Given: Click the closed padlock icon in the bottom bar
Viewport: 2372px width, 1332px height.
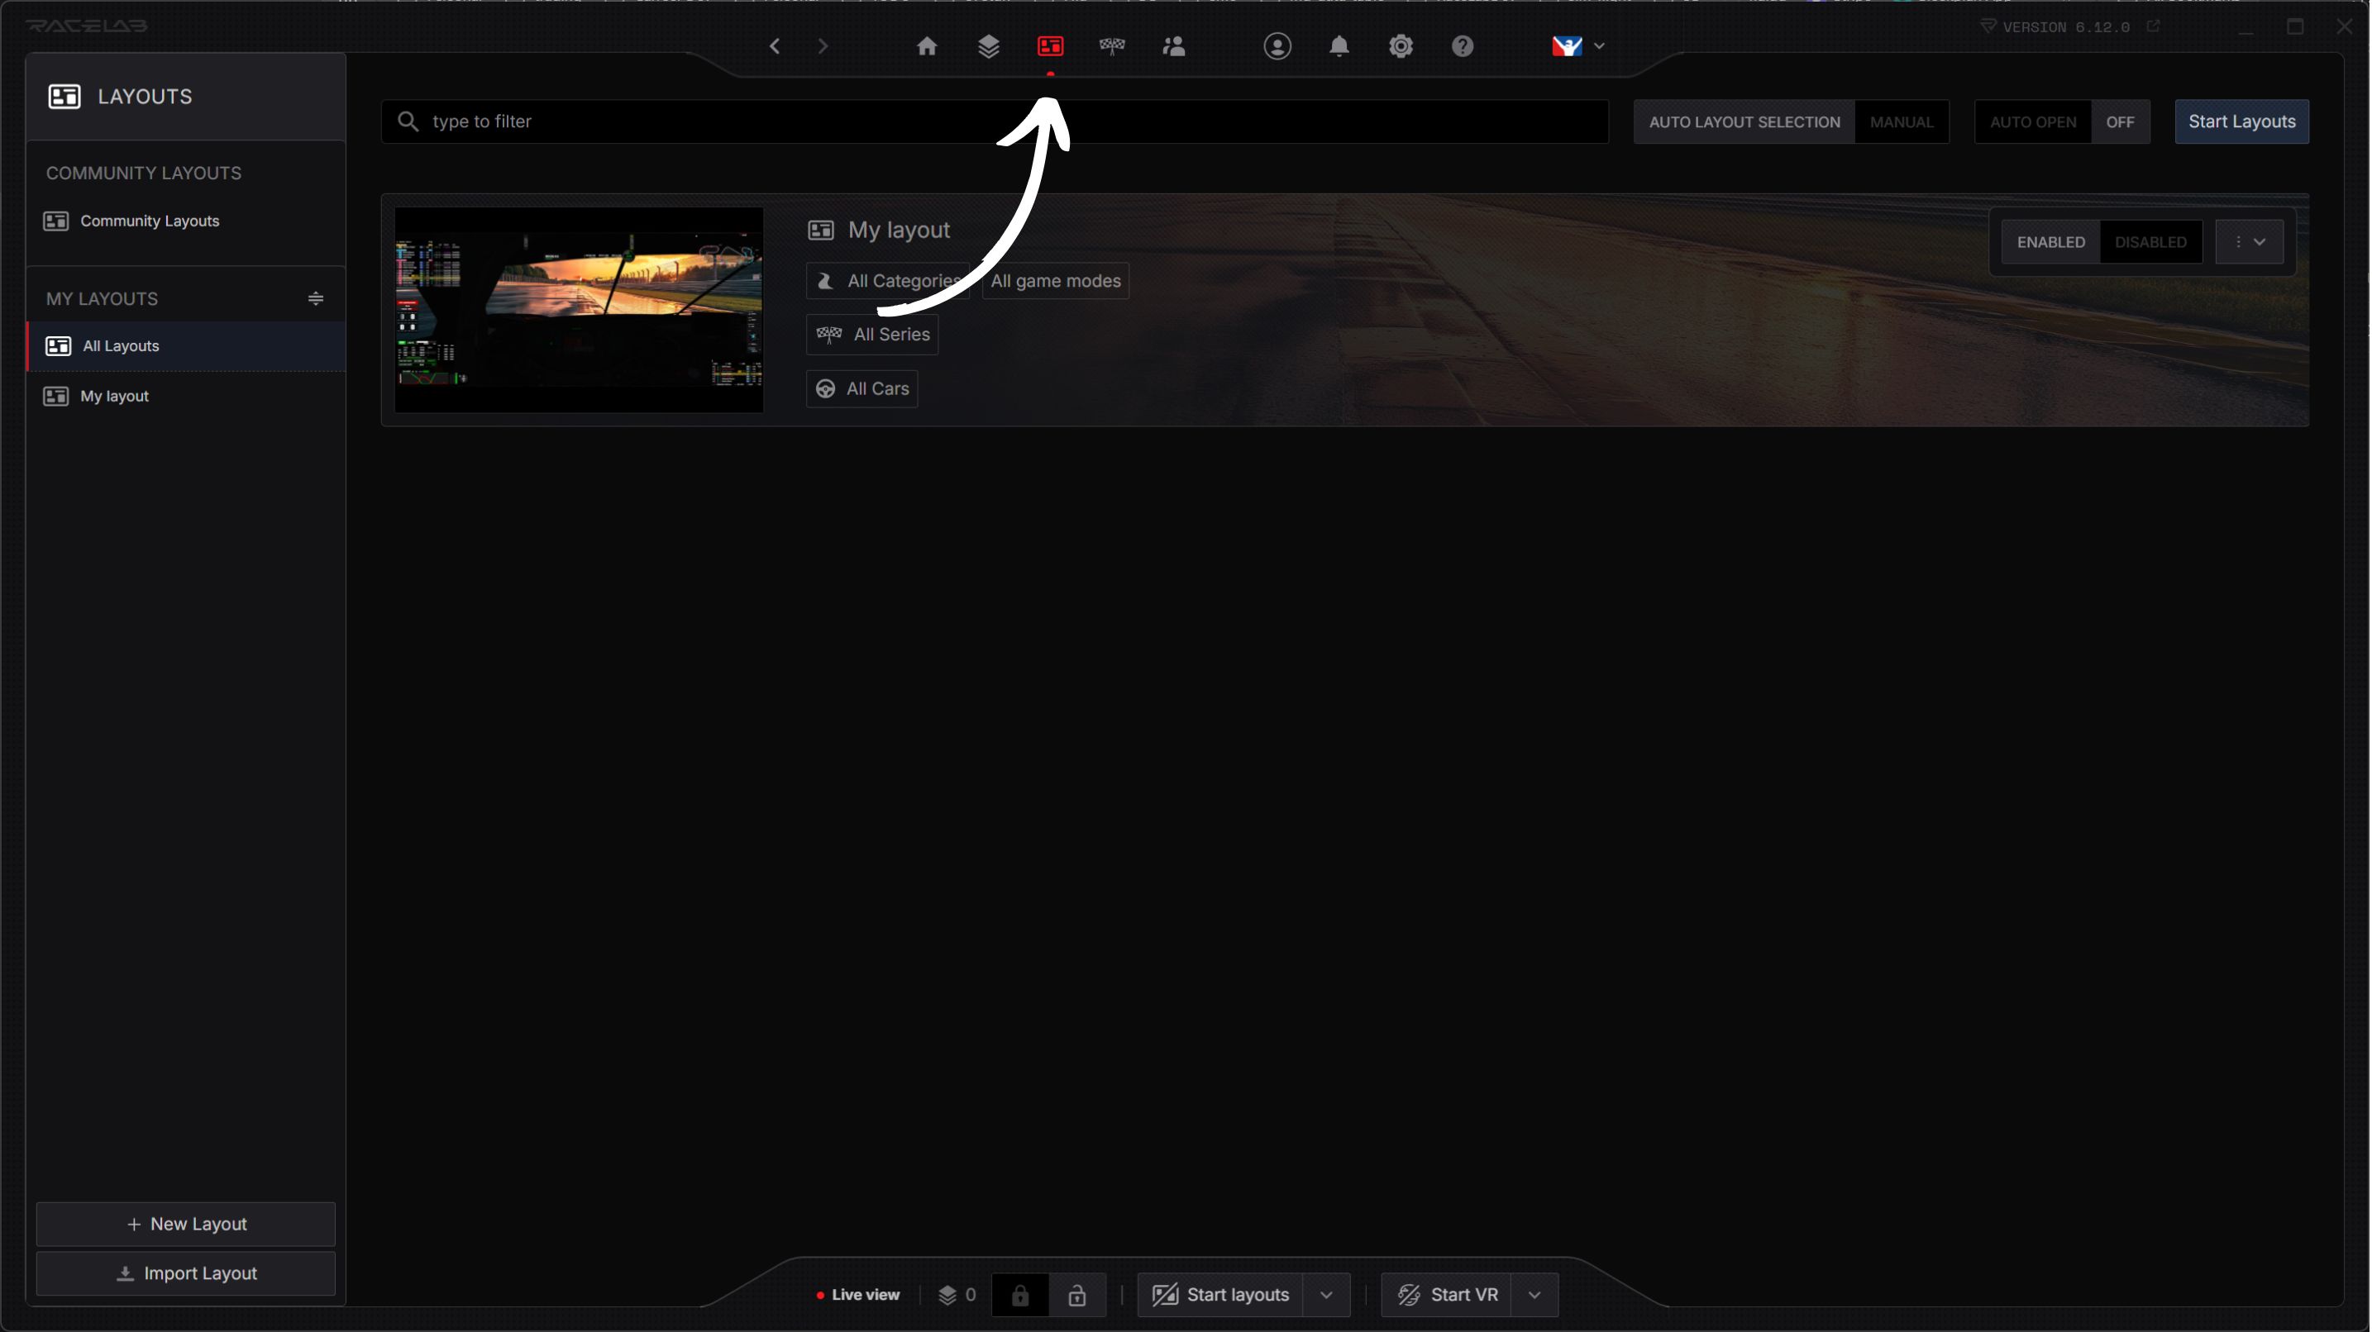Looking at the screenshot, I should [1019, 1295].
